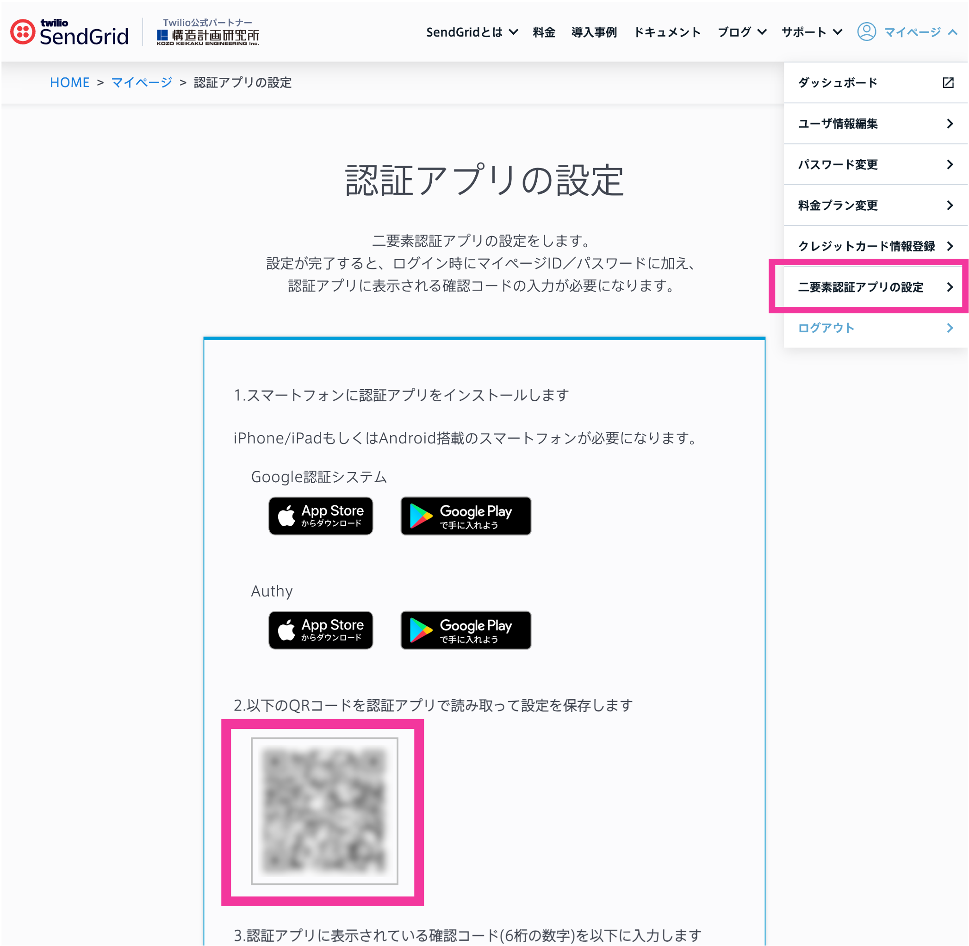Get Google認証システム on Google Play
Viewport: 969px width, 946px height.
pos(466,516)
